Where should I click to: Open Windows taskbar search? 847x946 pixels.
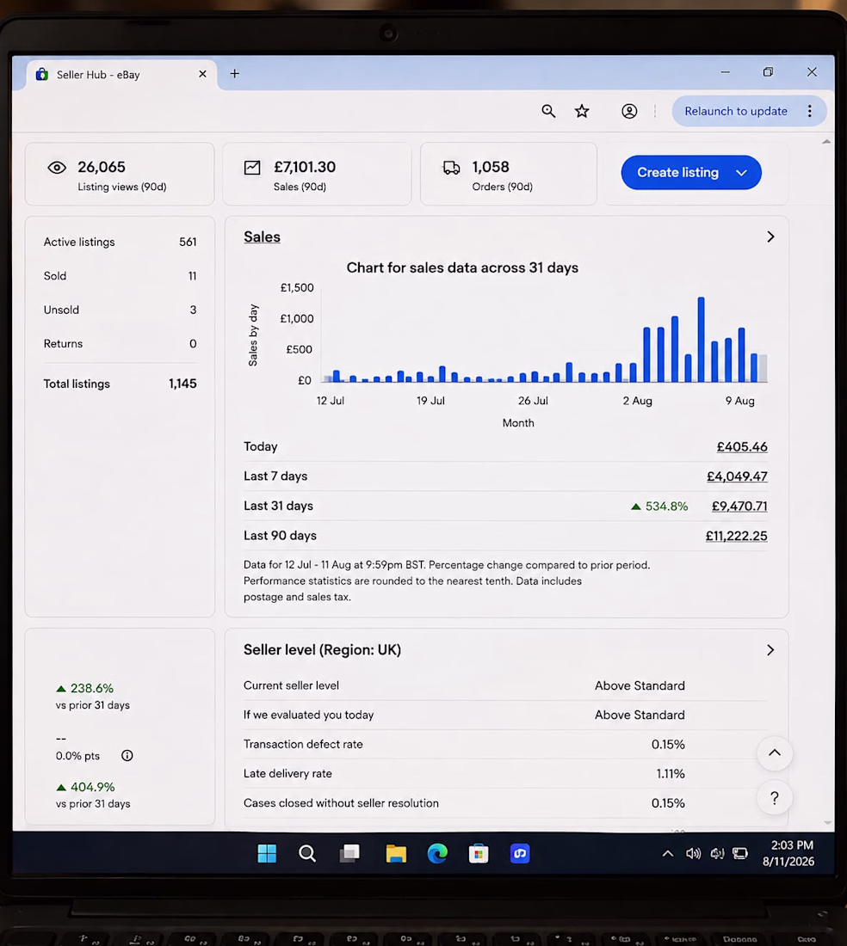(307, 854)
